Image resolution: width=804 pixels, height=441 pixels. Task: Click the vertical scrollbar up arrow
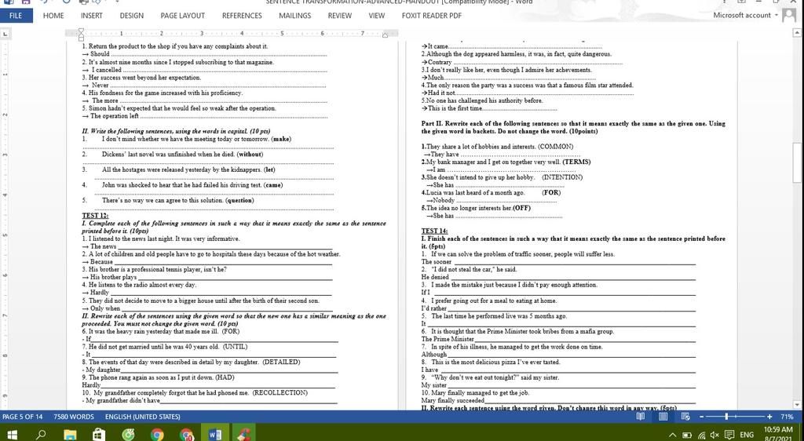pyautogui.click(x=798, y=33)
